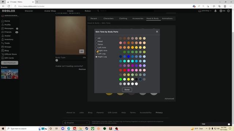Select the Right Leg radio button
Screen dimensions: 234x131
[x=97, y=57]
